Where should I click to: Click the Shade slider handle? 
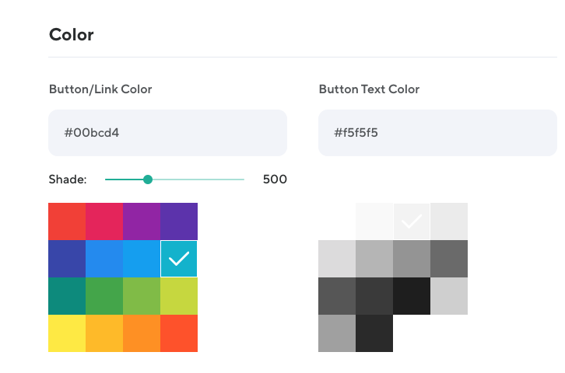[148, 180]
